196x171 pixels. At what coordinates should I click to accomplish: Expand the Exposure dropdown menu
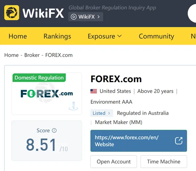tap(105, 36)
